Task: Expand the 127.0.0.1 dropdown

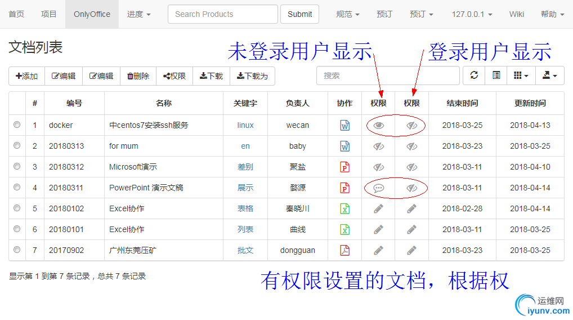Action: point(472,14)
